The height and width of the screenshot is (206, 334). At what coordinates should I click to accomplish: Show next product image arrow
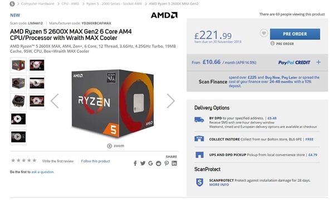171,101
